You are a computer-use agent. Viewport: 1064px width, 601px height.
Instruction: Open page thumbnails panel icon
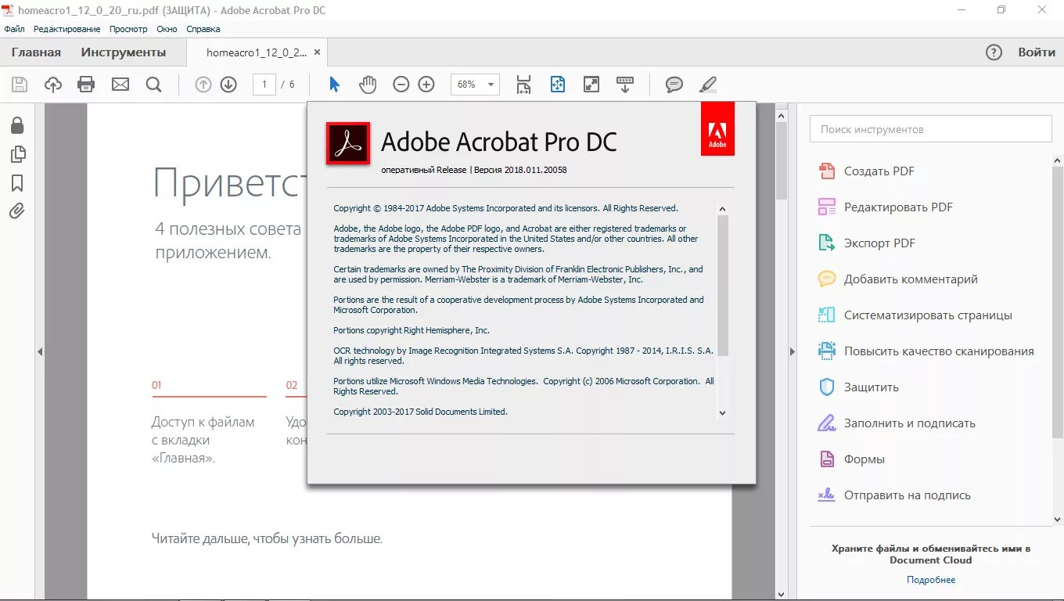[17, 154]
